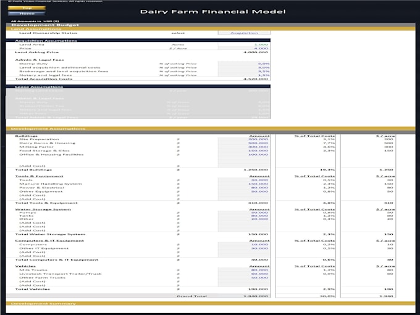This screenshot has width=420, height=315.
Task: Click the Buildings section heading
Action: coord(26,136)
